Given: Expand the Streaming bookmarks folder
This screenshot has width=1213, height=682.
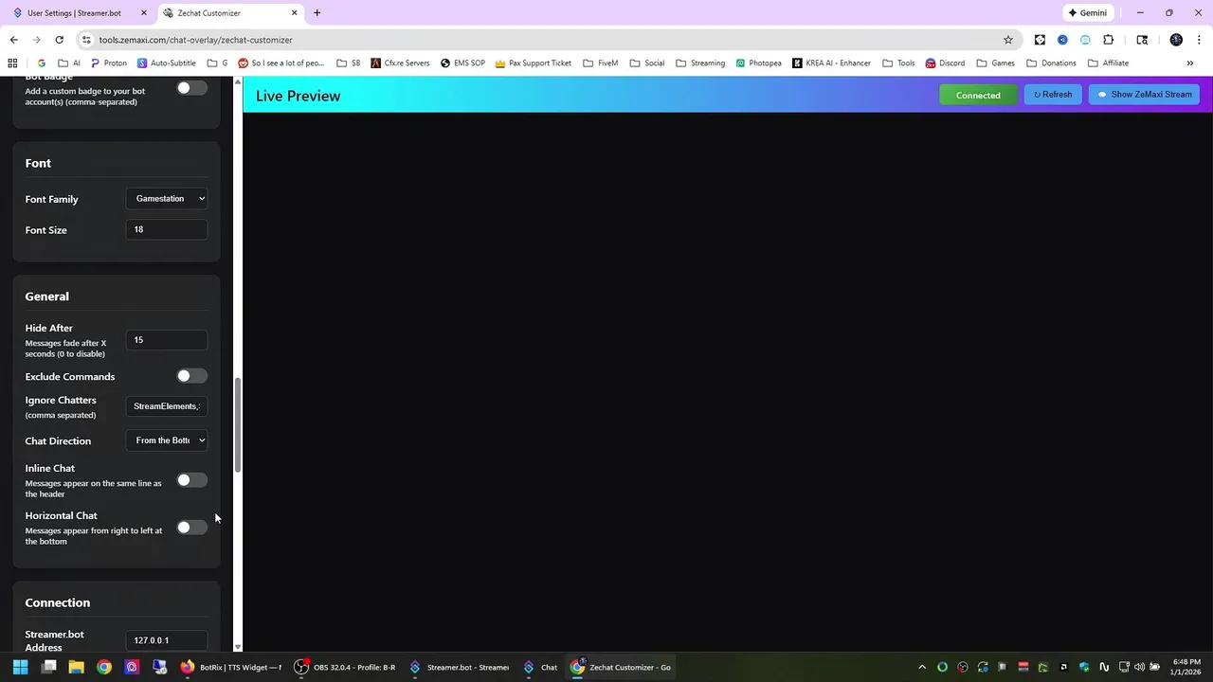Looking at the screenshot, I should click(x=700, y=63).
